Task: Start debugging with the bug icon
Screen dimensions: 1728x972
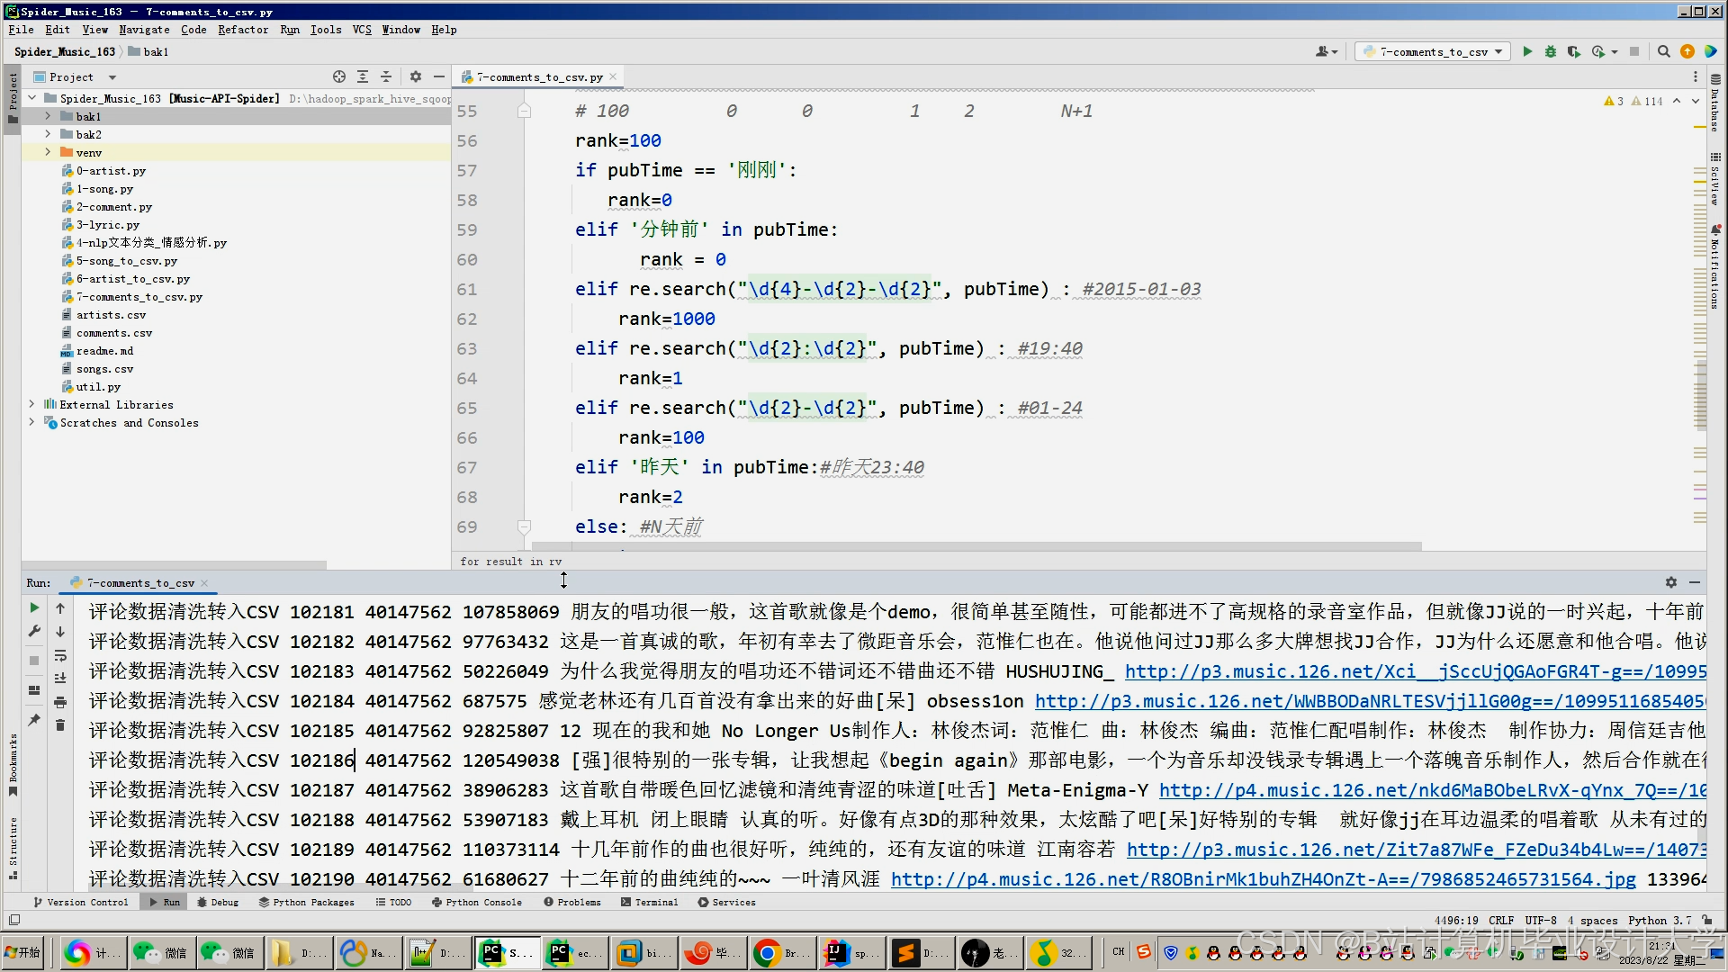Action: [x=1550, y=51]
